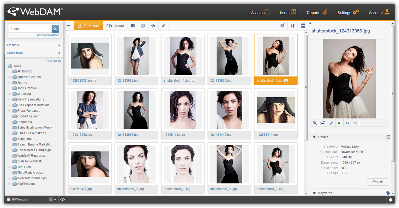Collapse the preview panel arrow icon
This screenshot has width=399, height=208.
click(x=310, y=23)
